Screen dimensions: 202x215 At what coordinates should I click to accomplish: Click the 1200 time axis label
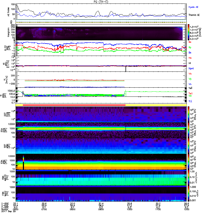click(x=186, y=209)
